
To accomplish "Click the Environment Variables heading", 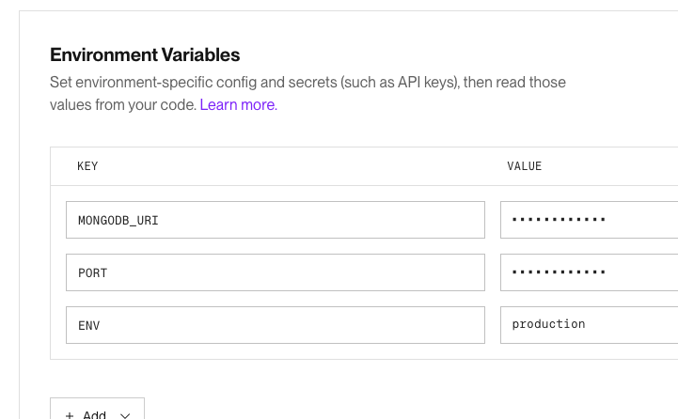I will click(x=145, y=54).
